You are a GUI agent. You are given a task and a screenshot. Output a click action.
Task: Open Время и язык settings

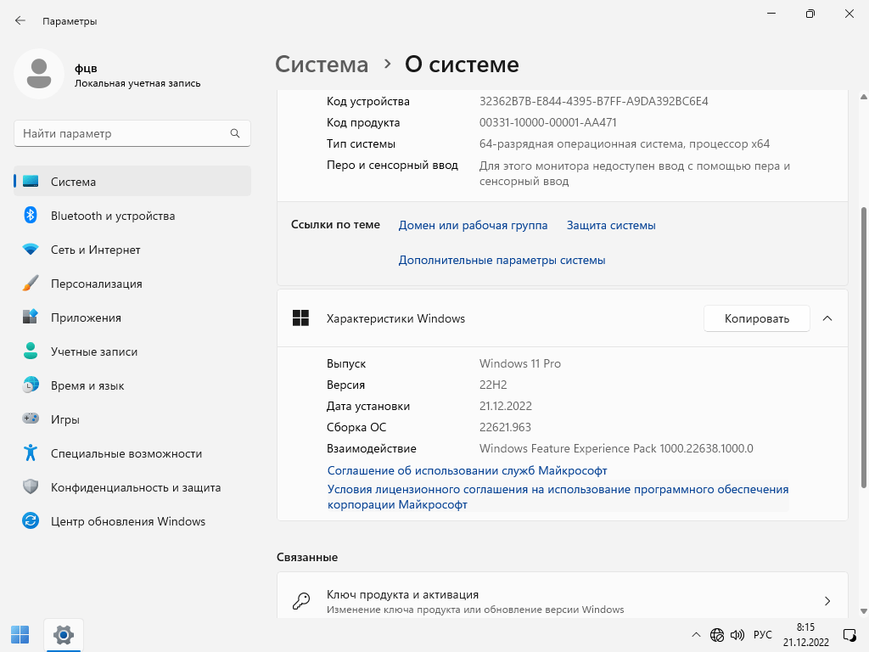pos(87,385)
